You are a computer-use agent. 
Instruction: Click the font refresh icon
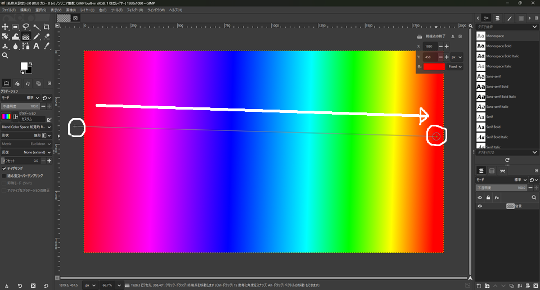click(x=507, y=160)
